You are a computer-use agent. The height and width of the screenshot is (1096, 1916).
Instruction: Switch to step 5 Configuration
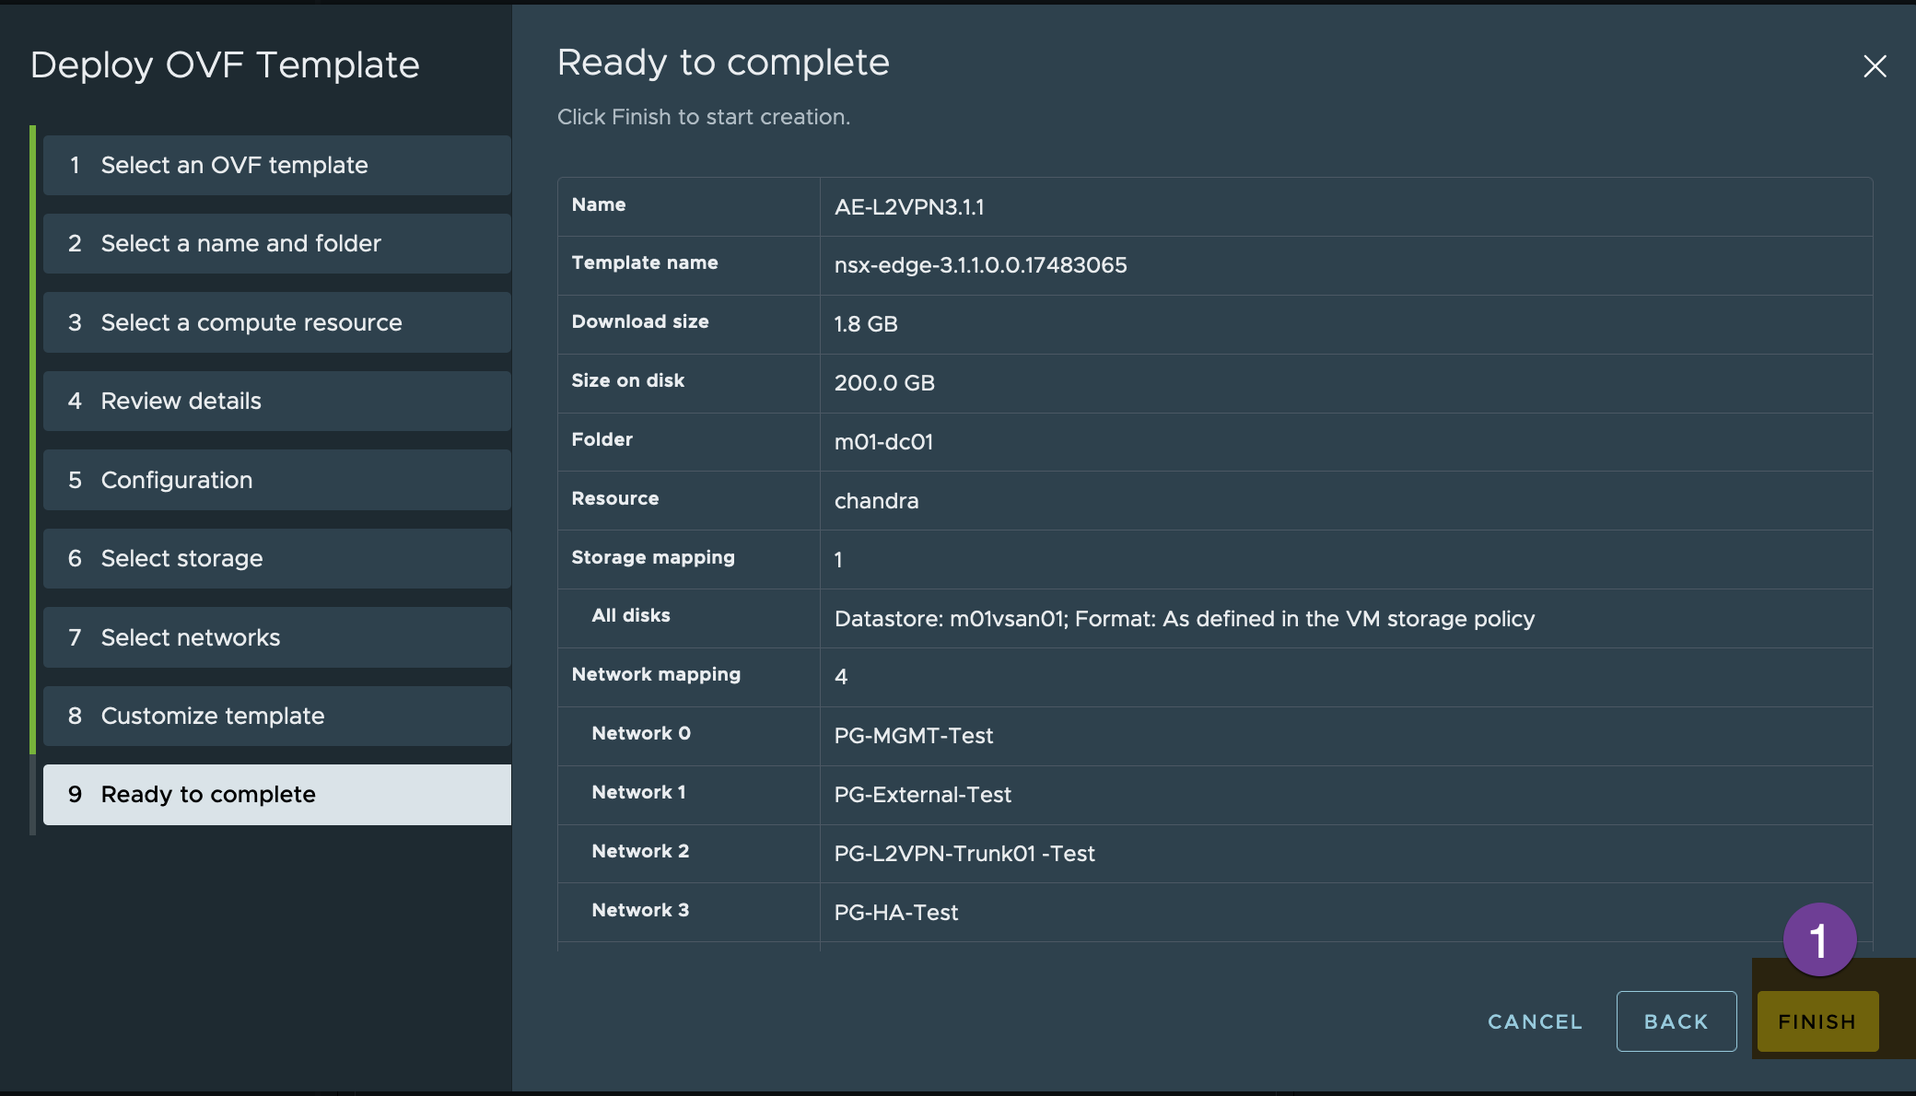point(277,480)
